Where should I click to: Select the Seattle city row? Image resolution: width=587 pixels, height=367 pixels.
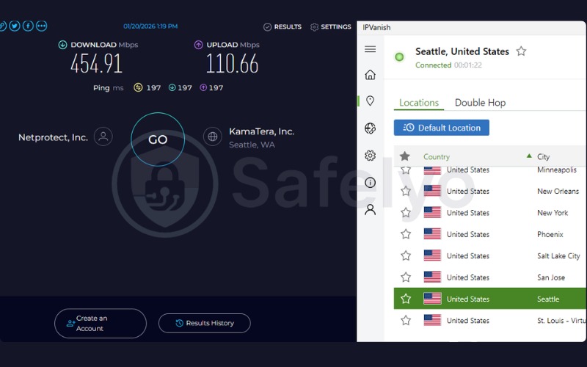[490, 299]
